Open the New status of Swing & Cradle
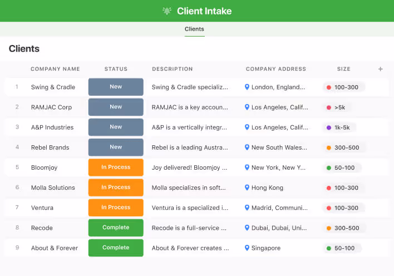This screenshot has width=394, height=276. pos(116,87)
